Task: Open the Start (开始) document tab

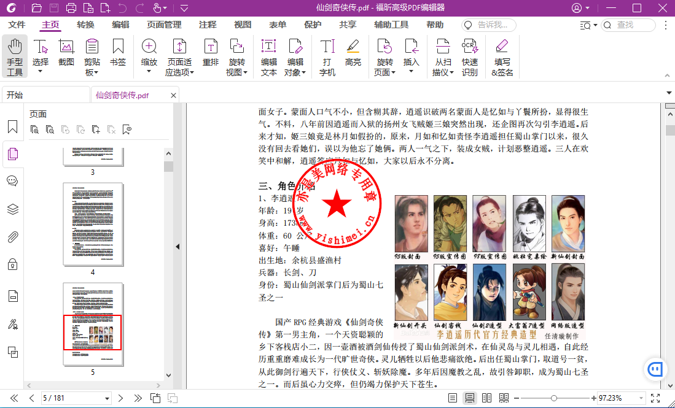Action: pyautogui.click(x=45, y=95)
